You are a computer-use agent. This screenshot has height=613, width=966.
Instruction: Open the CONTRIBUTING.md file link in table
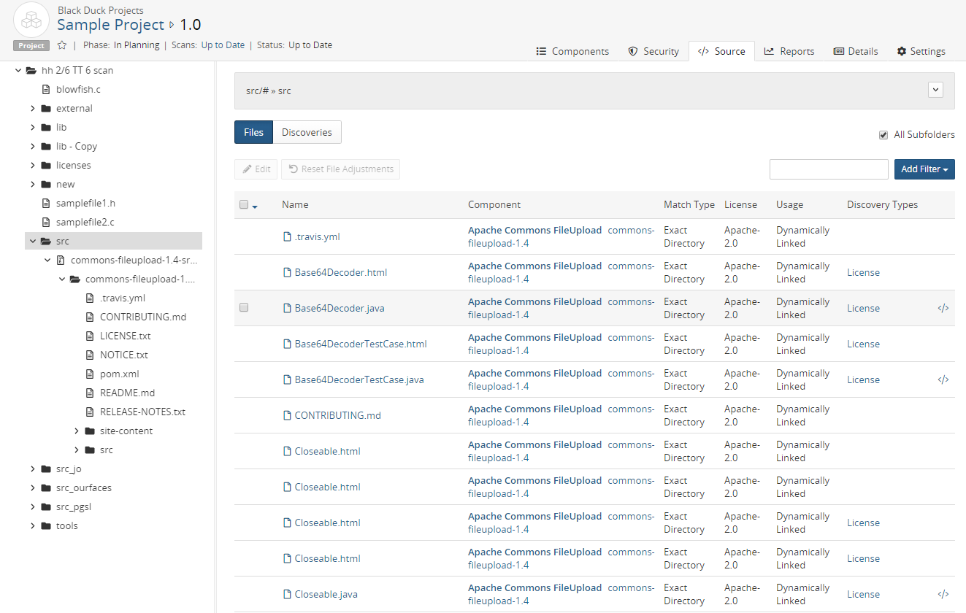tap(337, 415)
